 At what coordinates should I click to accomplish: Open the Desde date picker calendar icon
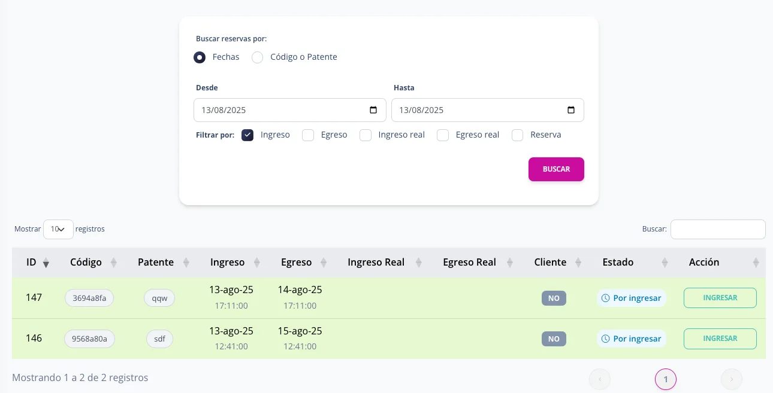coord(373,110)
